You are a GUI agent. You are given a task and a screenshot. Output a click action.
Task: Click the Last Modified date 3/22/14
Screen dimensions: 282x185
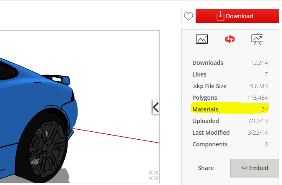[x=258, y=133]
